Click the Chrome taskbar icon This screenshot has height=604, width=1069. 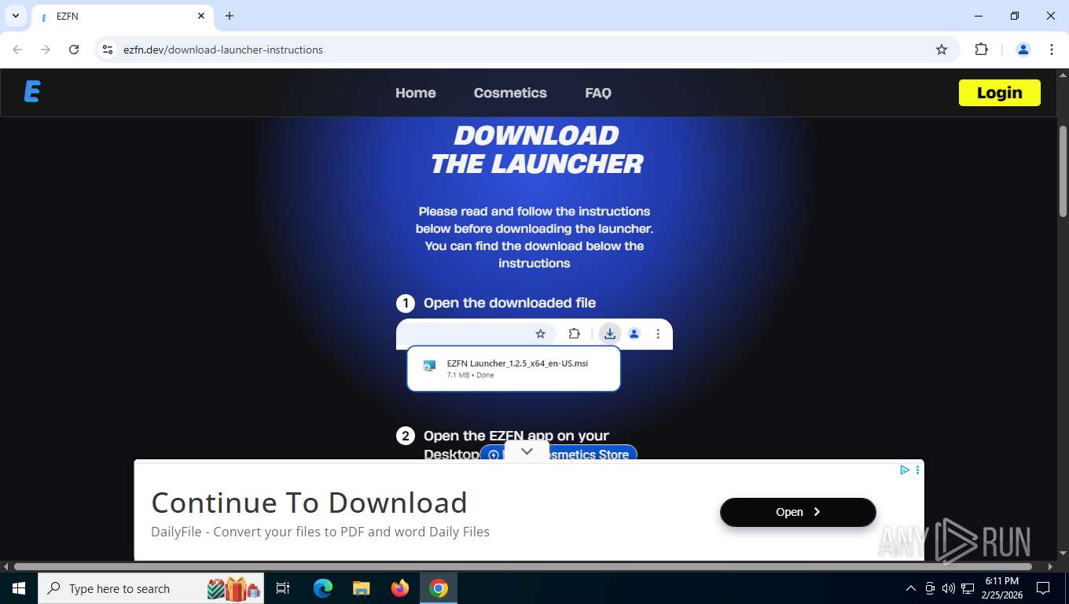point(439,588)
